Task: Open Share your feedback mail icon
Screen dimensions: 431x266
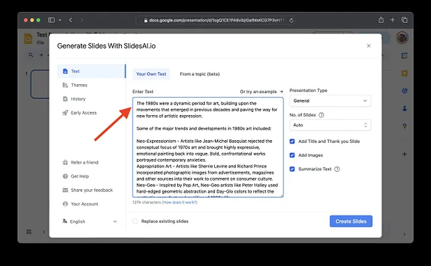Action: click(65, 190)
